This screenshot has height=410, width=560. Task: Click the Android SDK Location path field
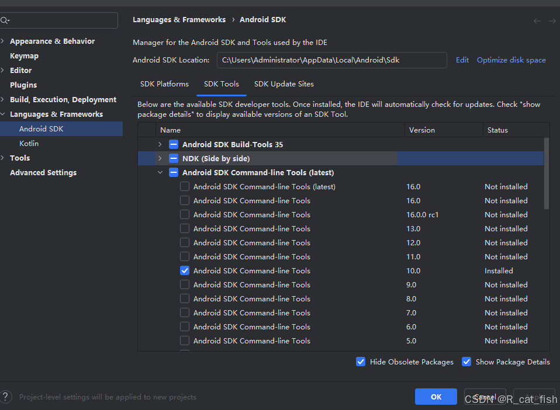click(x=332, y=60)
